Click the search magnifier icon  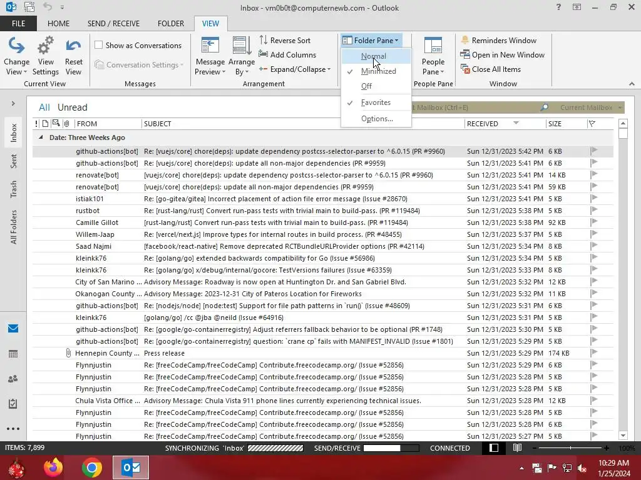(x=544, y=107)
